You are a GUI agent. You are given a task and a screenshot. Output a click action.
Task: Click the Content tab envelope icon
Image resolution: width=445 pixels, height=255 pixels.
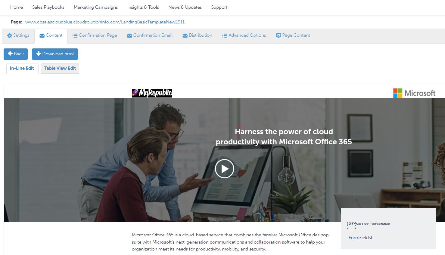click(42, 35)
